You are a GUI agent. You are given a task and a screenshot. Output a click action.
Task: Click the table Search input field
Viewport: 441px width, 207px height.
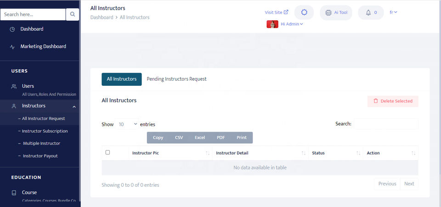(x=386, y=124)
